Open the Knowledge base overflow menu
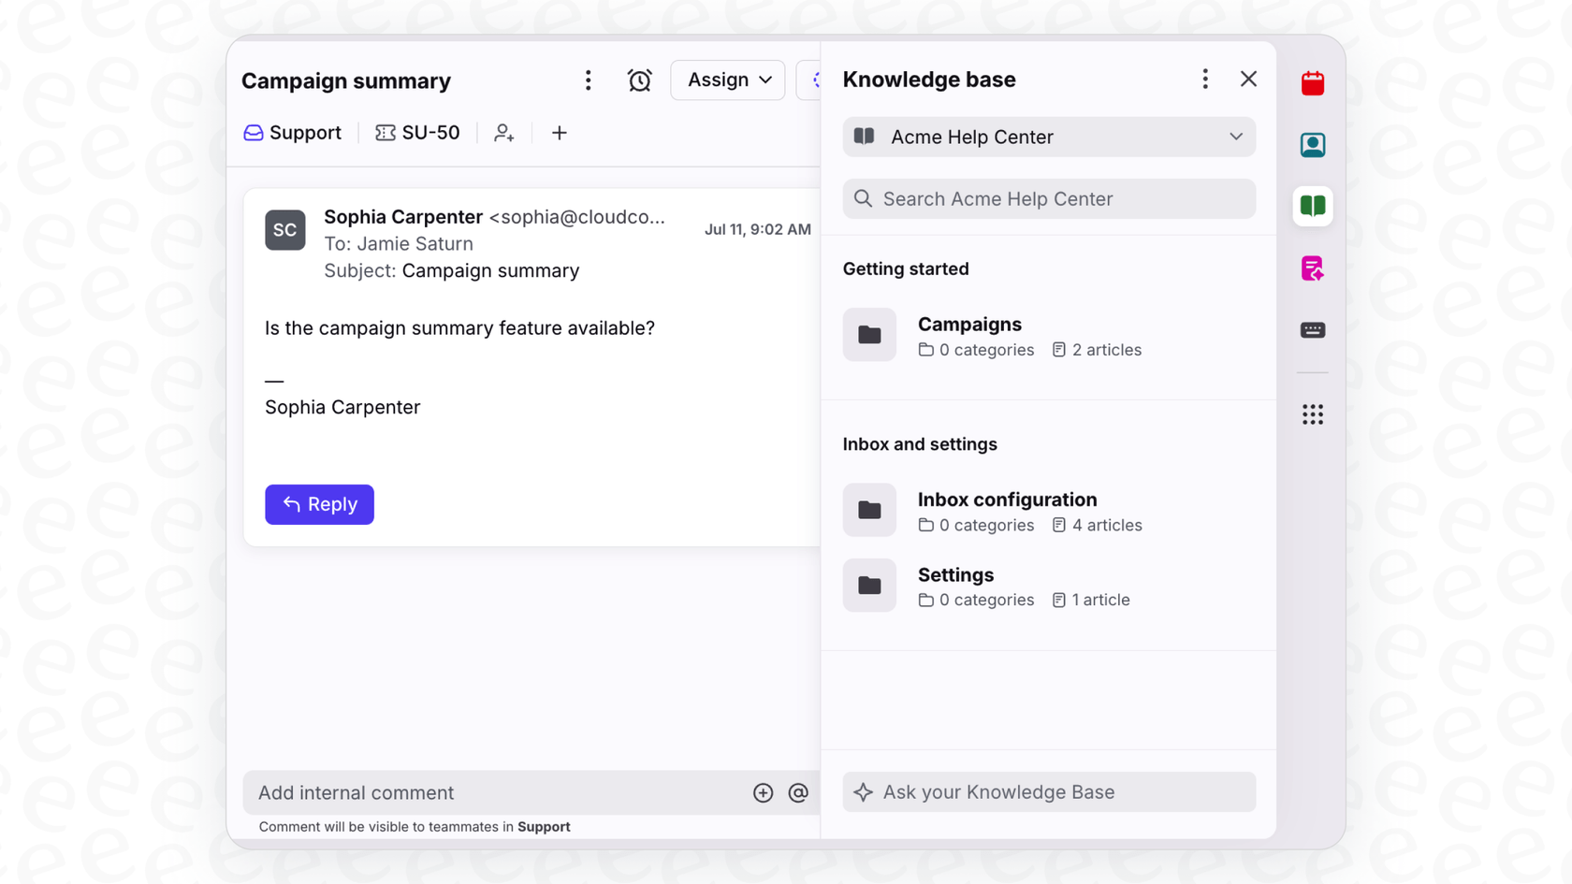 [x=1205, y=79]
